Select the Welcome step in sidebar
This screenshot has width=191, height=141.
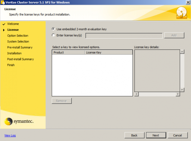point(13,24)
